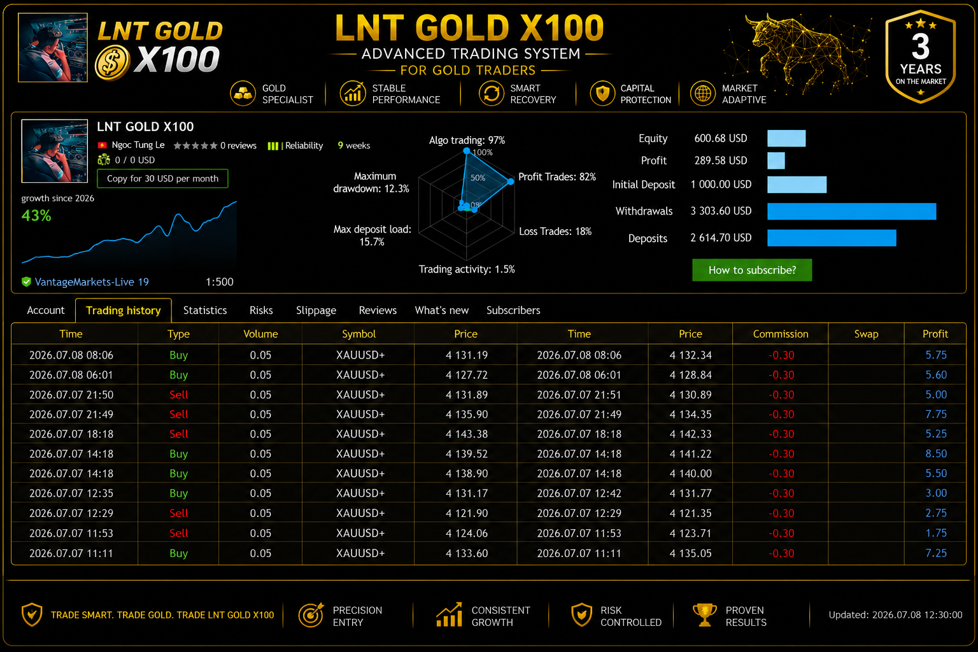Click the profit value 1.75
The height and width of the screenshot is (652, 978).
[936, 533]
